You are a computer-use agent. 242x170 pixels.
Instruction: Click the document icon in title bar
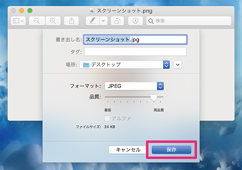pos(92,11)
